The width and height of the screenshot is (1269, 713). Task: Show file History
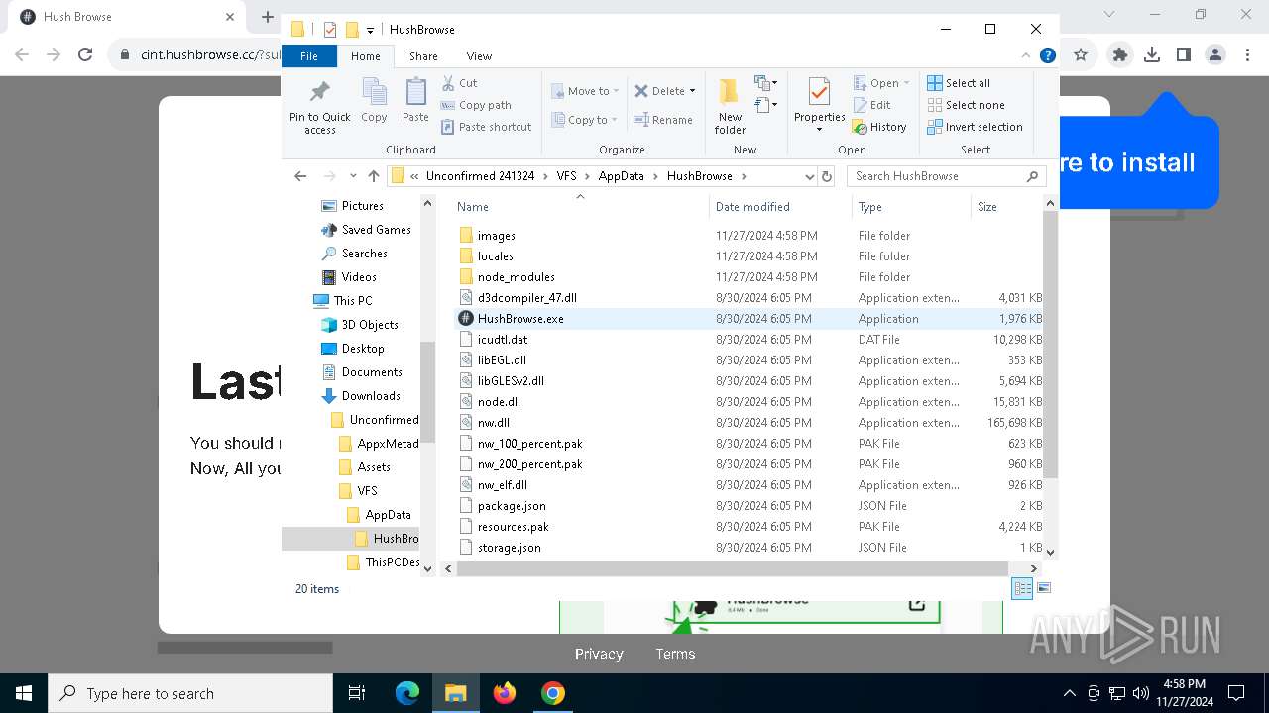tap(879, 127)
